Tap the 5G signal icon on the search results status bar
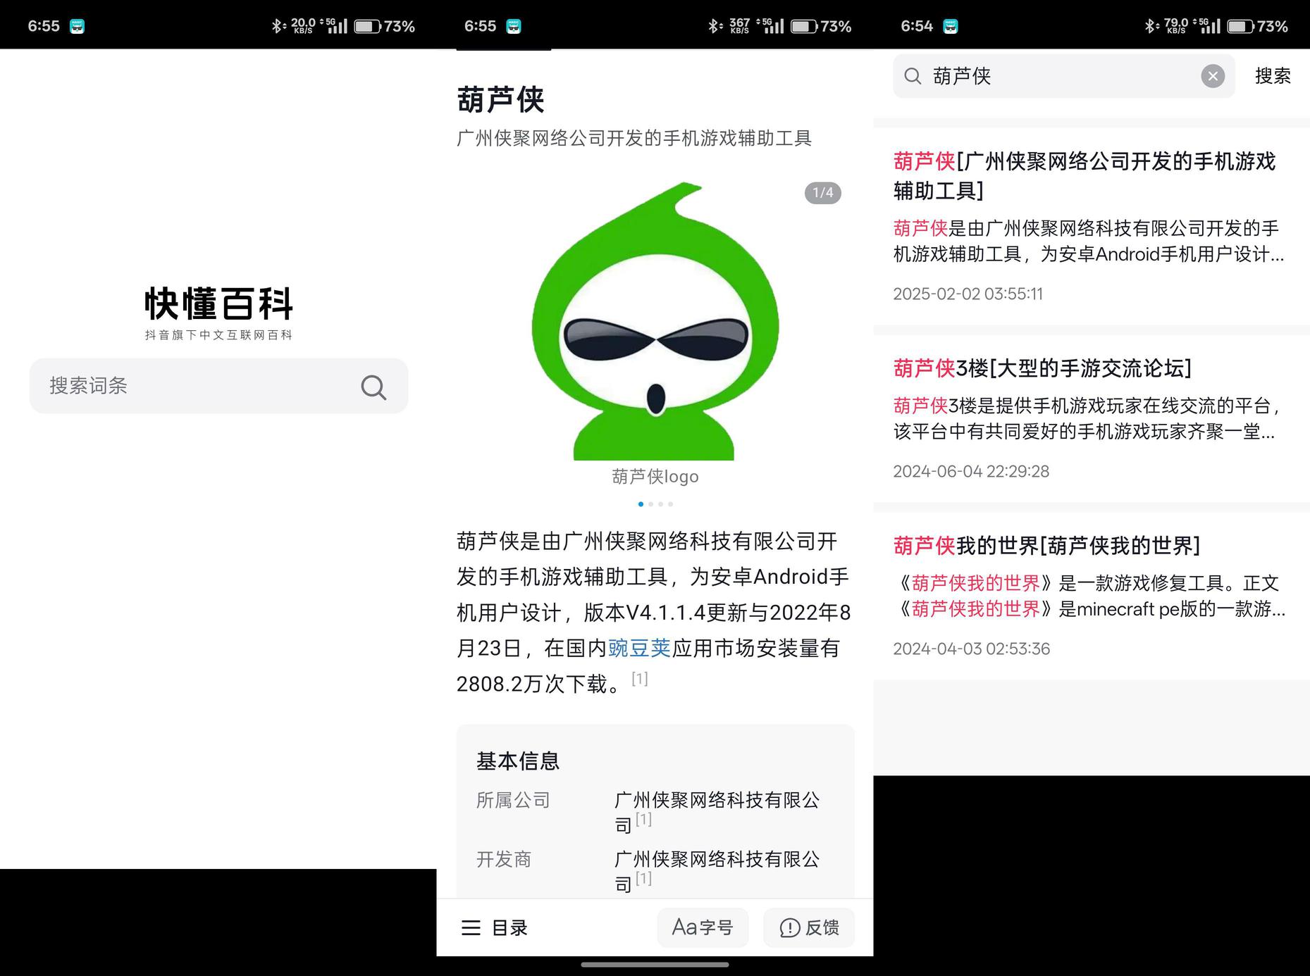The height and width of the screenshot is (976, 1310). [x=1206, y=26]
